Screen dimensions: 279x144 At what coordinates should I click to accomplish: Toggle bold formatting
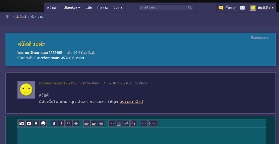coord(54,124)
